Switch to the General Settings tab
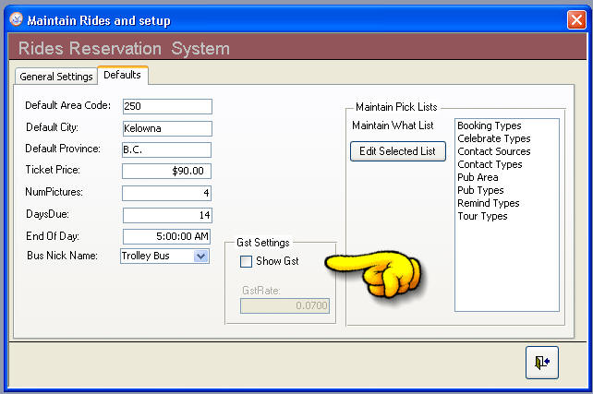 click(56, 77)
